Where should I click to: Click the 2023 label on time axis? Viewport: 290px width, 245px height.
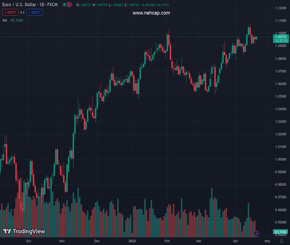coord(132,241)
